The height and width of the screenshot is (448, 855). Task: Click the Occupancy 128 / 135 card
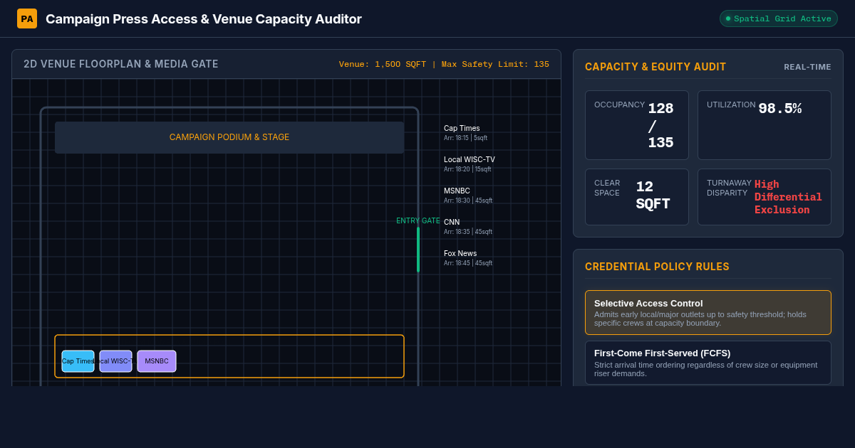click(637, 125)
